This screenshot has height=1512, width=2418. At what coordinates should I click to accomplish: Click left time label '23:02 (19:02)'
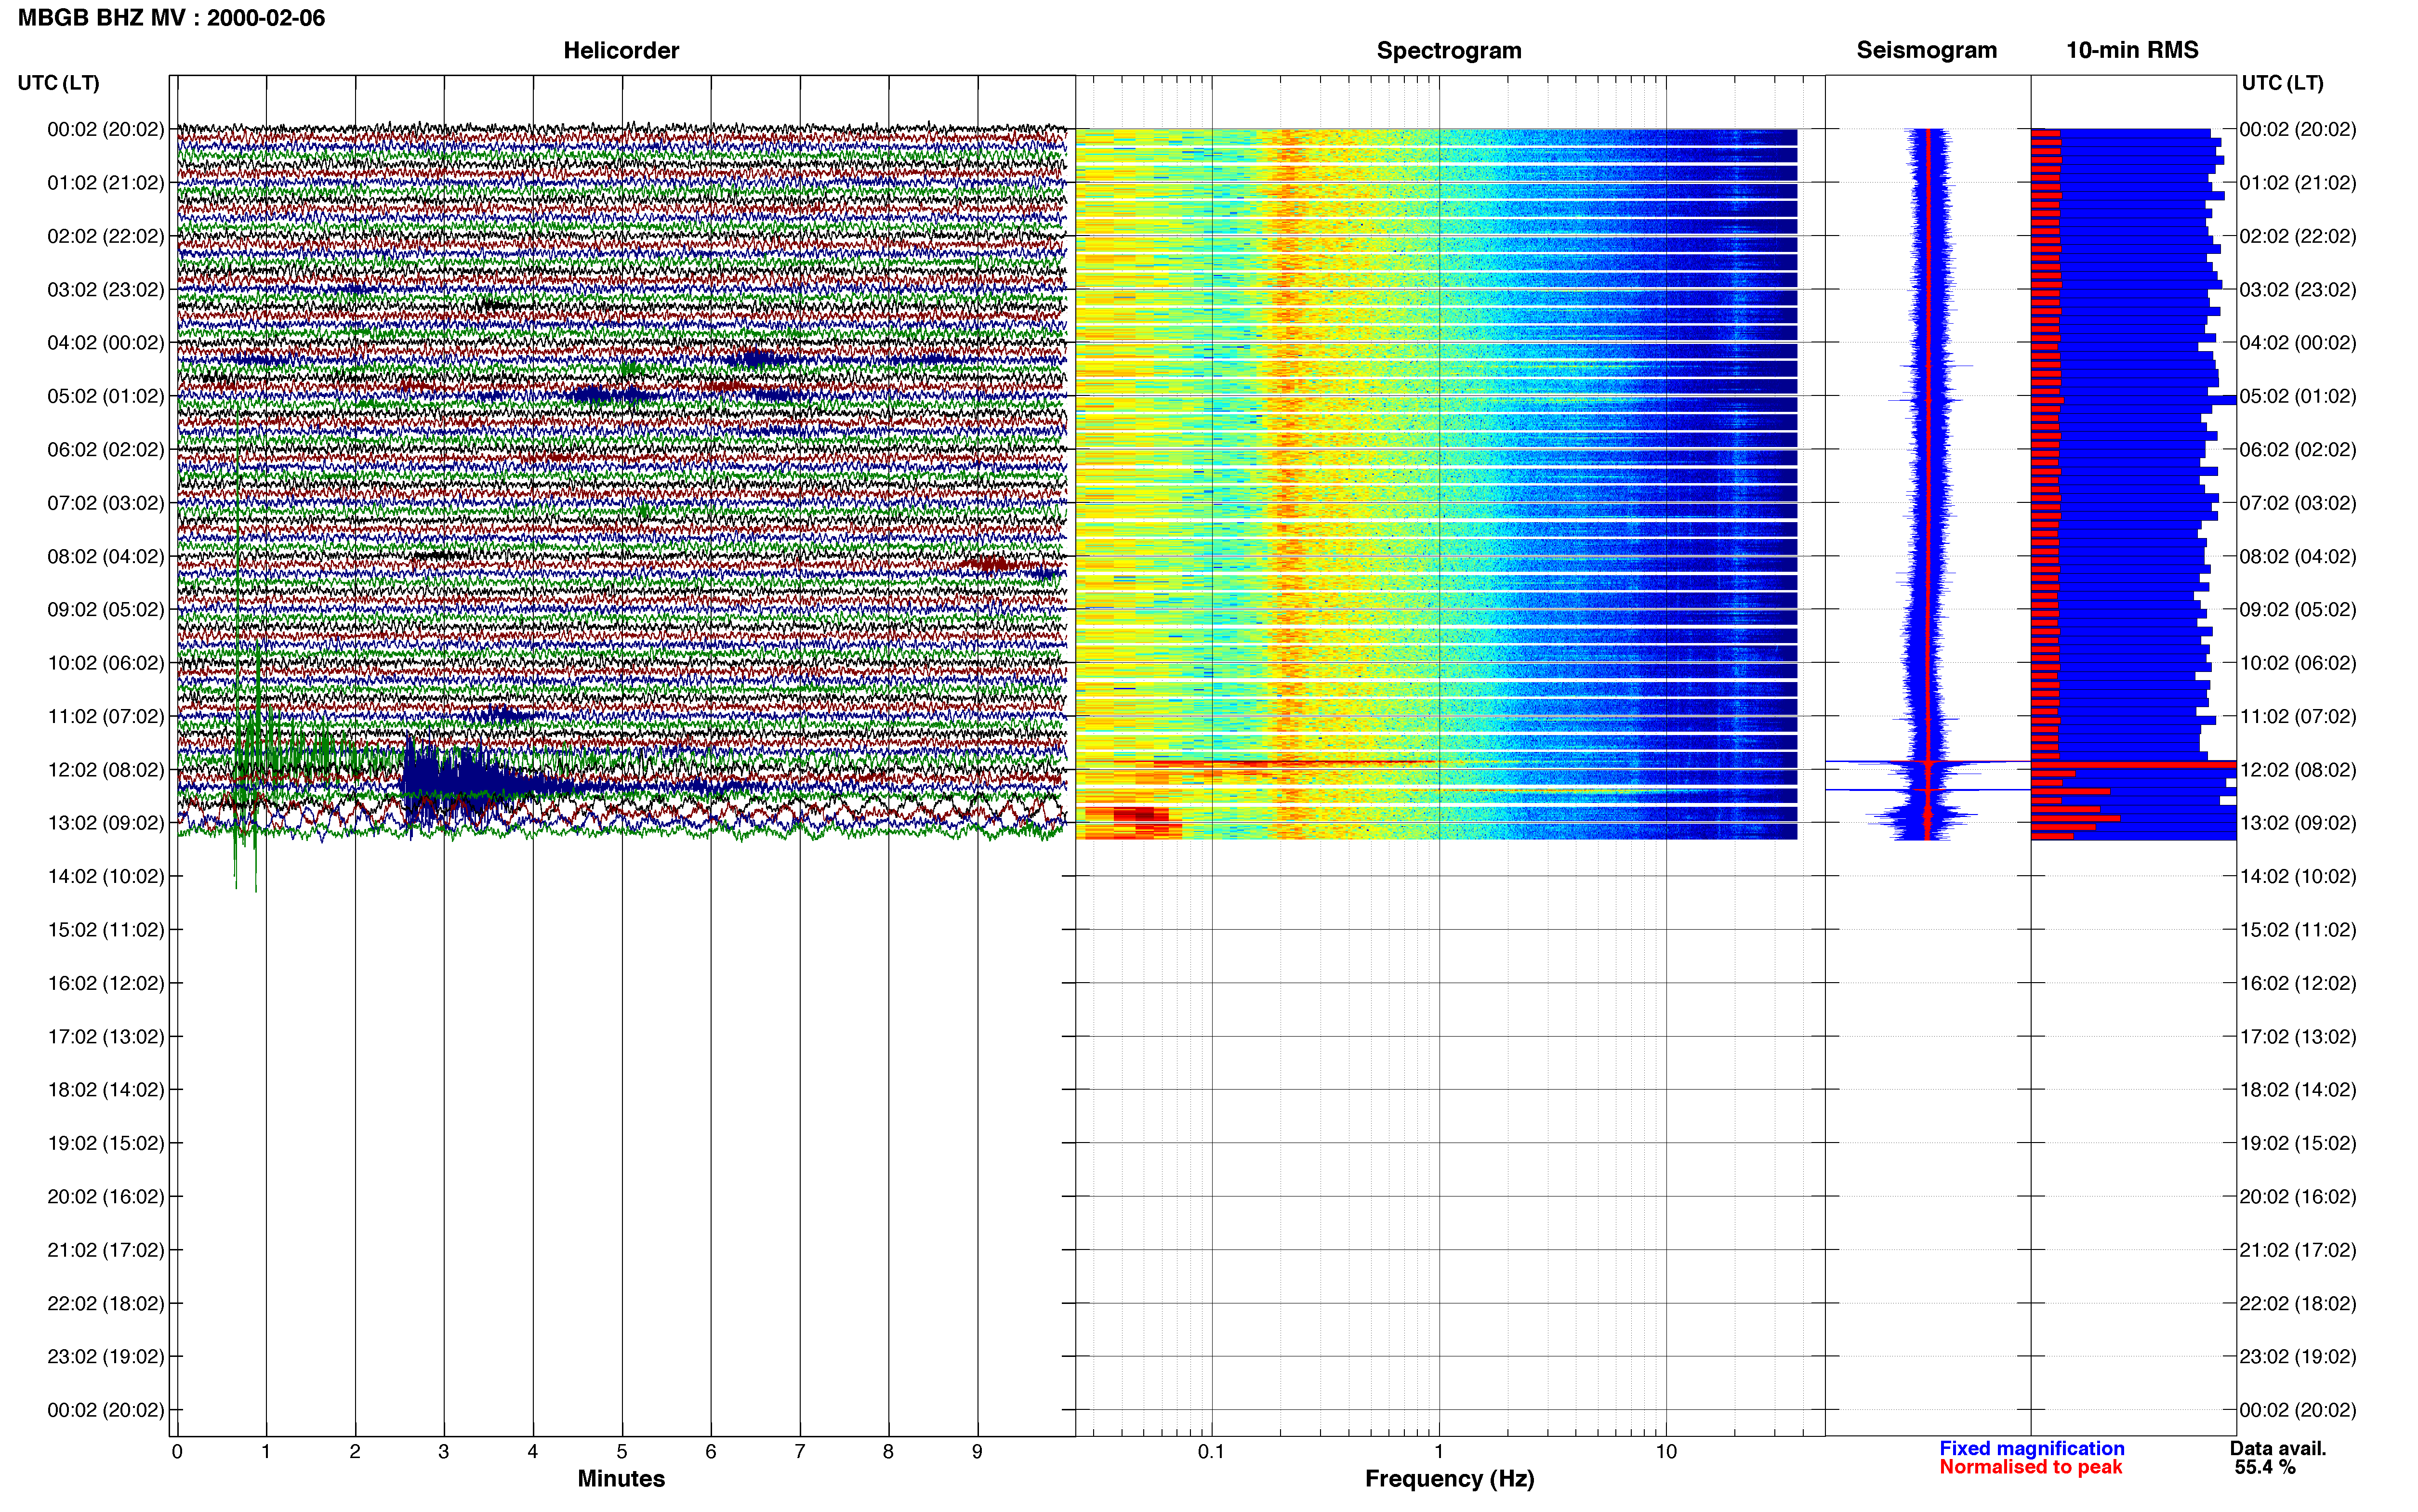[x=105, y=1356]
